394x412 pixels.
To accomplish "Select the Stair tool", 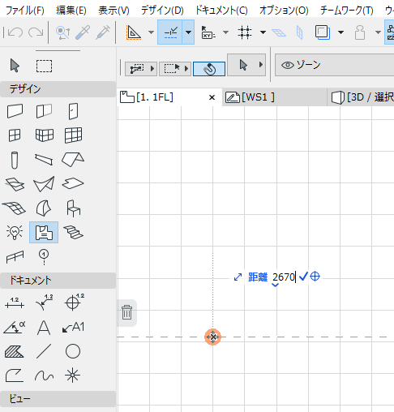I will click(73, 233).
